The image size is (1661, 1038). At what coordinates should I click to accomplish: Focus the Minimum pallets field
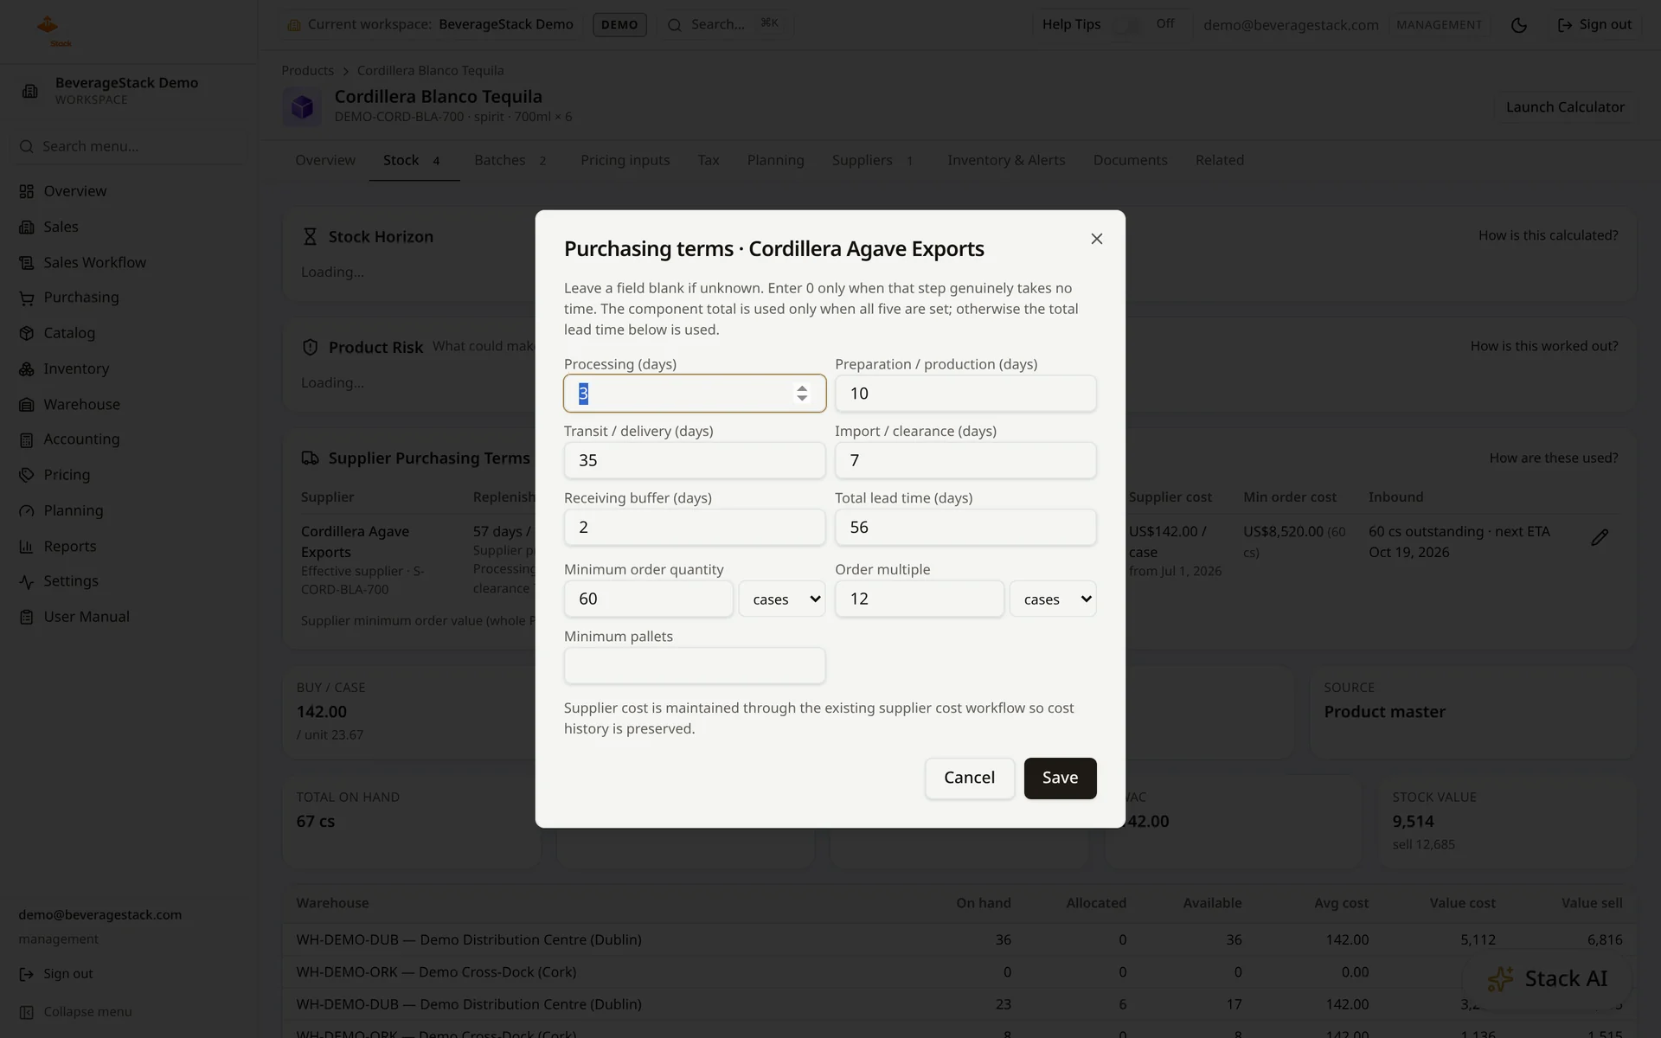pyautogui.click(x=694, y=665)
